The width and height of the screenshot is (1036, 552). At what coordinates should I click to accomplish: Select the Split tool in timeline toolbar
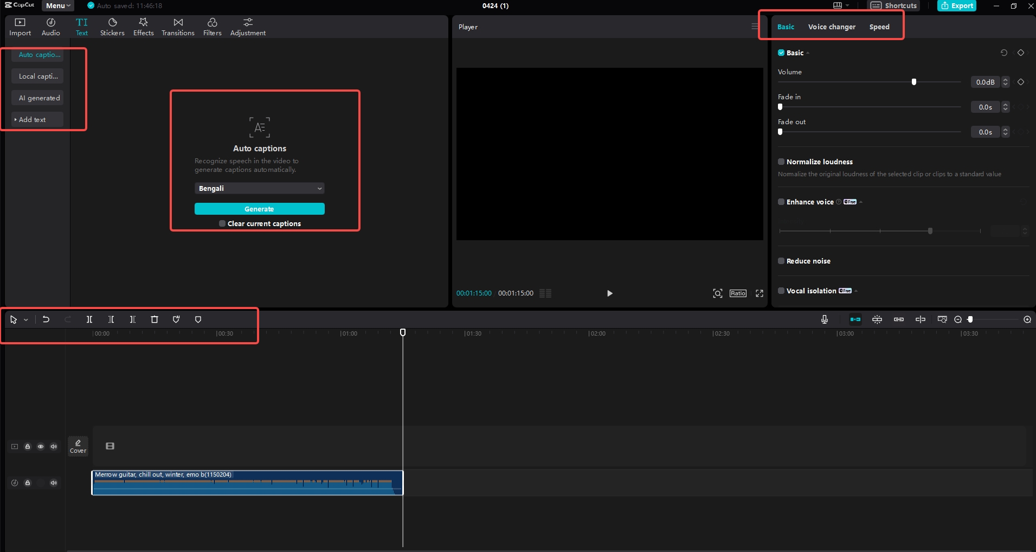(89, 319)
